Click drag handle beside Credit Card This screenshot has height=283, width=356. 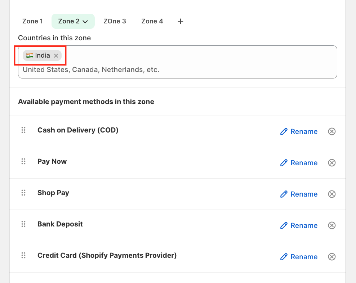(23, 255)
